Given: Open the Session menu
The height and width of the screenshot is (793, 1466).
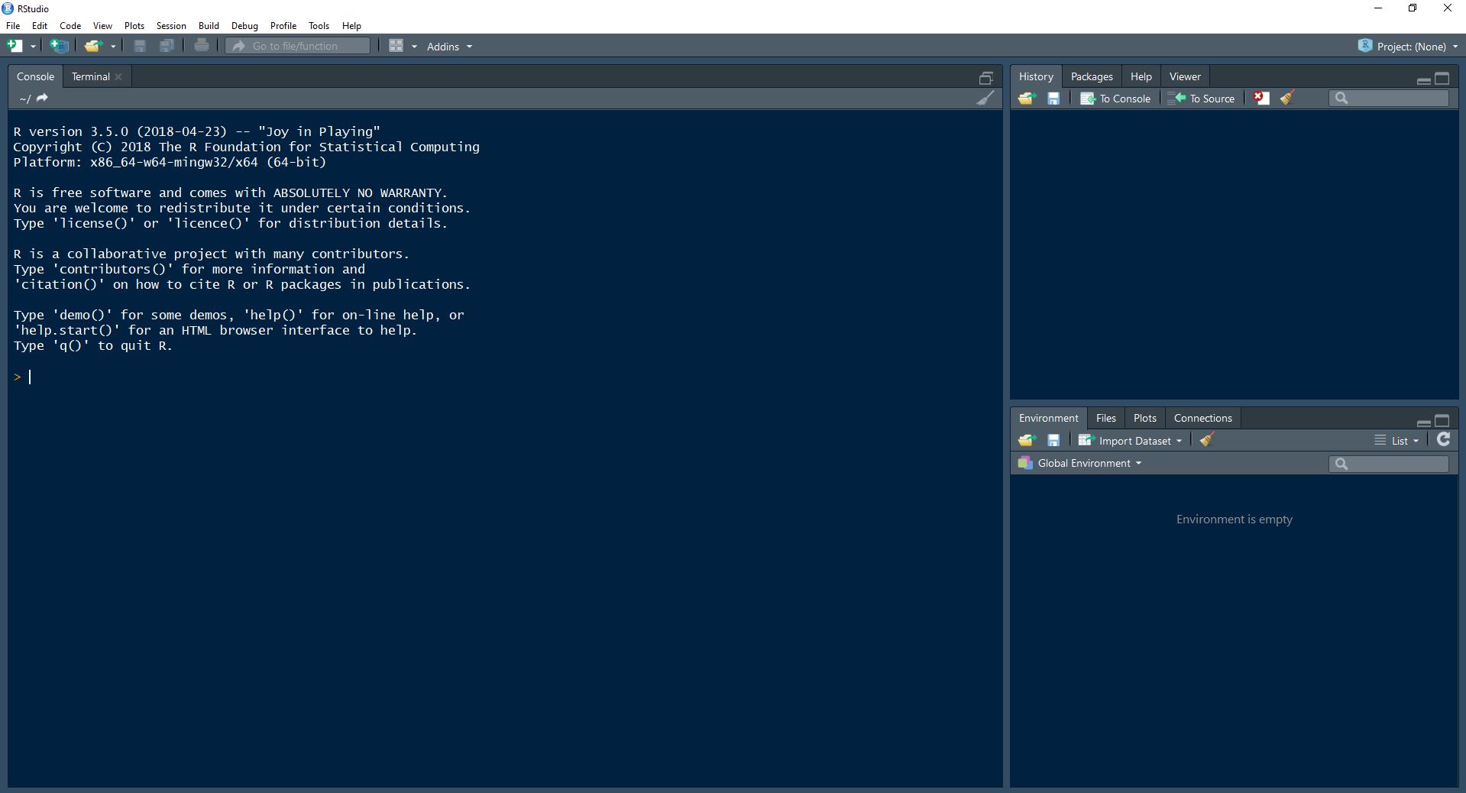Looking at the screenshot, I should (x=170, y=25).
